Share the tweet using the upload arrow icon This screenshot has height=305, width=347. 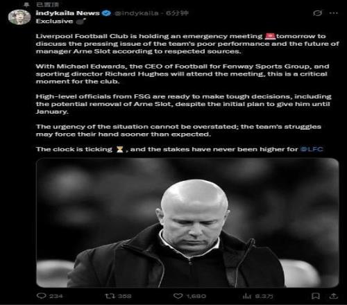click(x=334, y=296)
